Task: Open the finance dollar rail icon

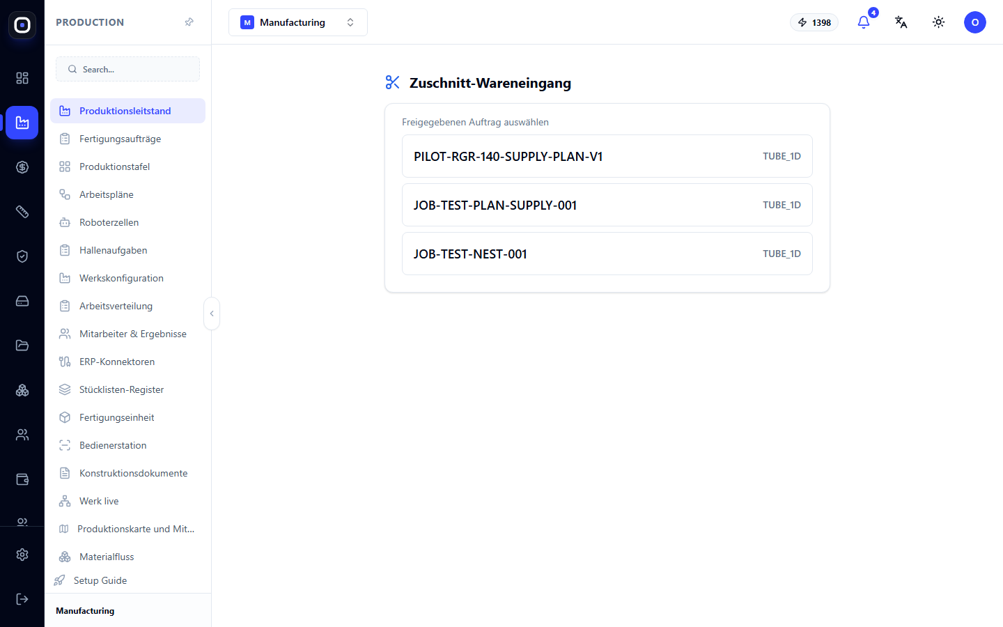Action: (x=22, y=167)
